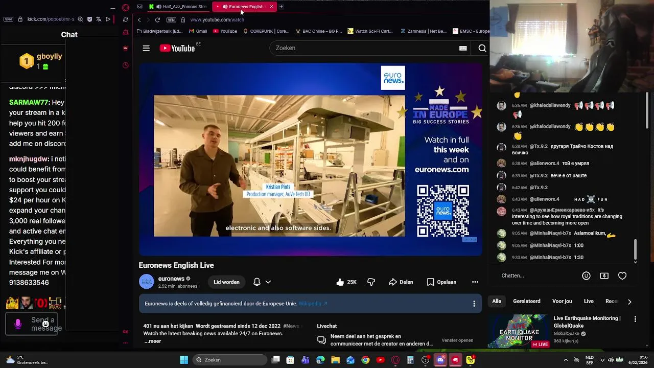Open volume control in system tray
Image resolution: width=654 pixels, height=368 pixels.
(611, 360)
